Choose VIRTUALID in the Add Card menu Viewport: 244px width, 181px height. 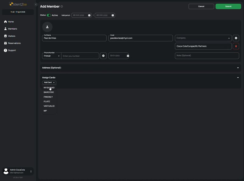[x=49, y=106]
